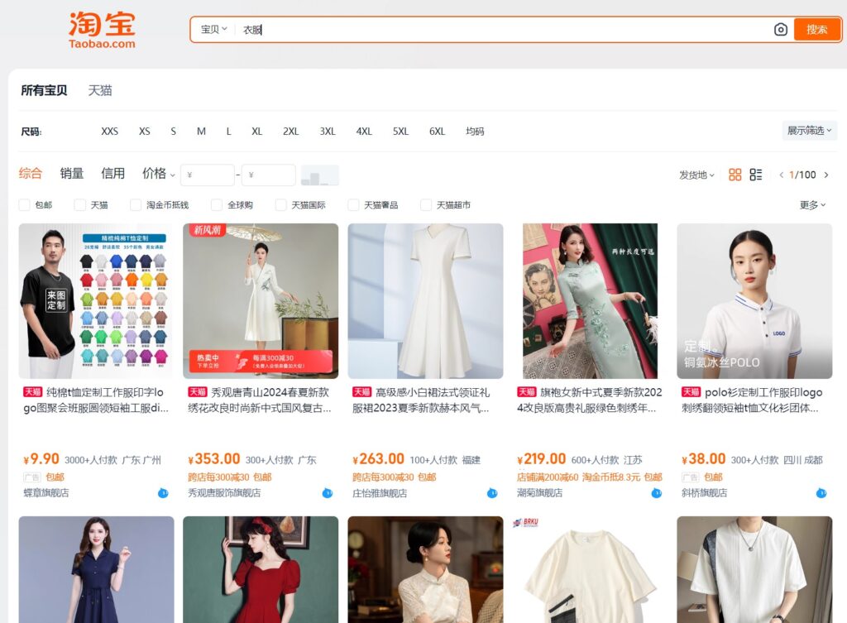Select 所有宝贝 tab
Image resolution: width=847 pixels, height=623 pixels.
[45, 90]
